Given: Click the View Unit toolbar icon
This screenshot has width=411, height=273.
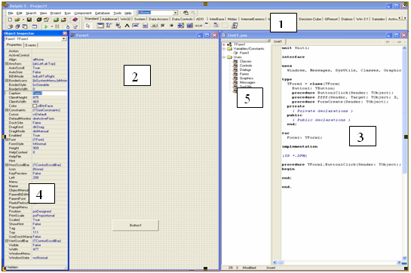Looking at the screenshot, I should [x=10, y=26].
